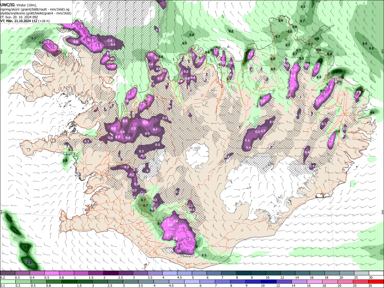Click the 0.1 label in the rain legend

pyautogui.click(x=3, y=286)
